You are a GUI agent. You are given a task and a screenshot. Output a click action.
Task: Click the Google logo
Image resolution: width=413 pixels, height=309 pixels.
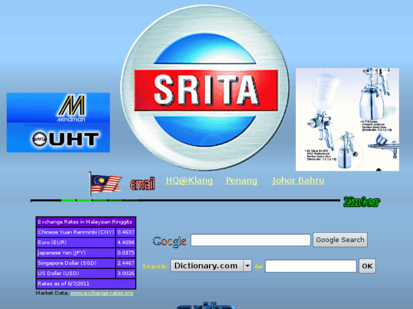(169, 241)
